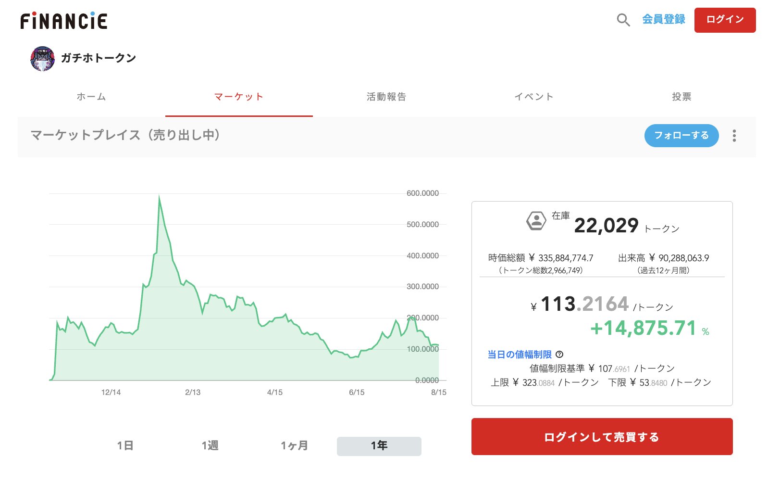Click the 12/14 date label on chart
The image size is (768, 483).
coord(111,393)
